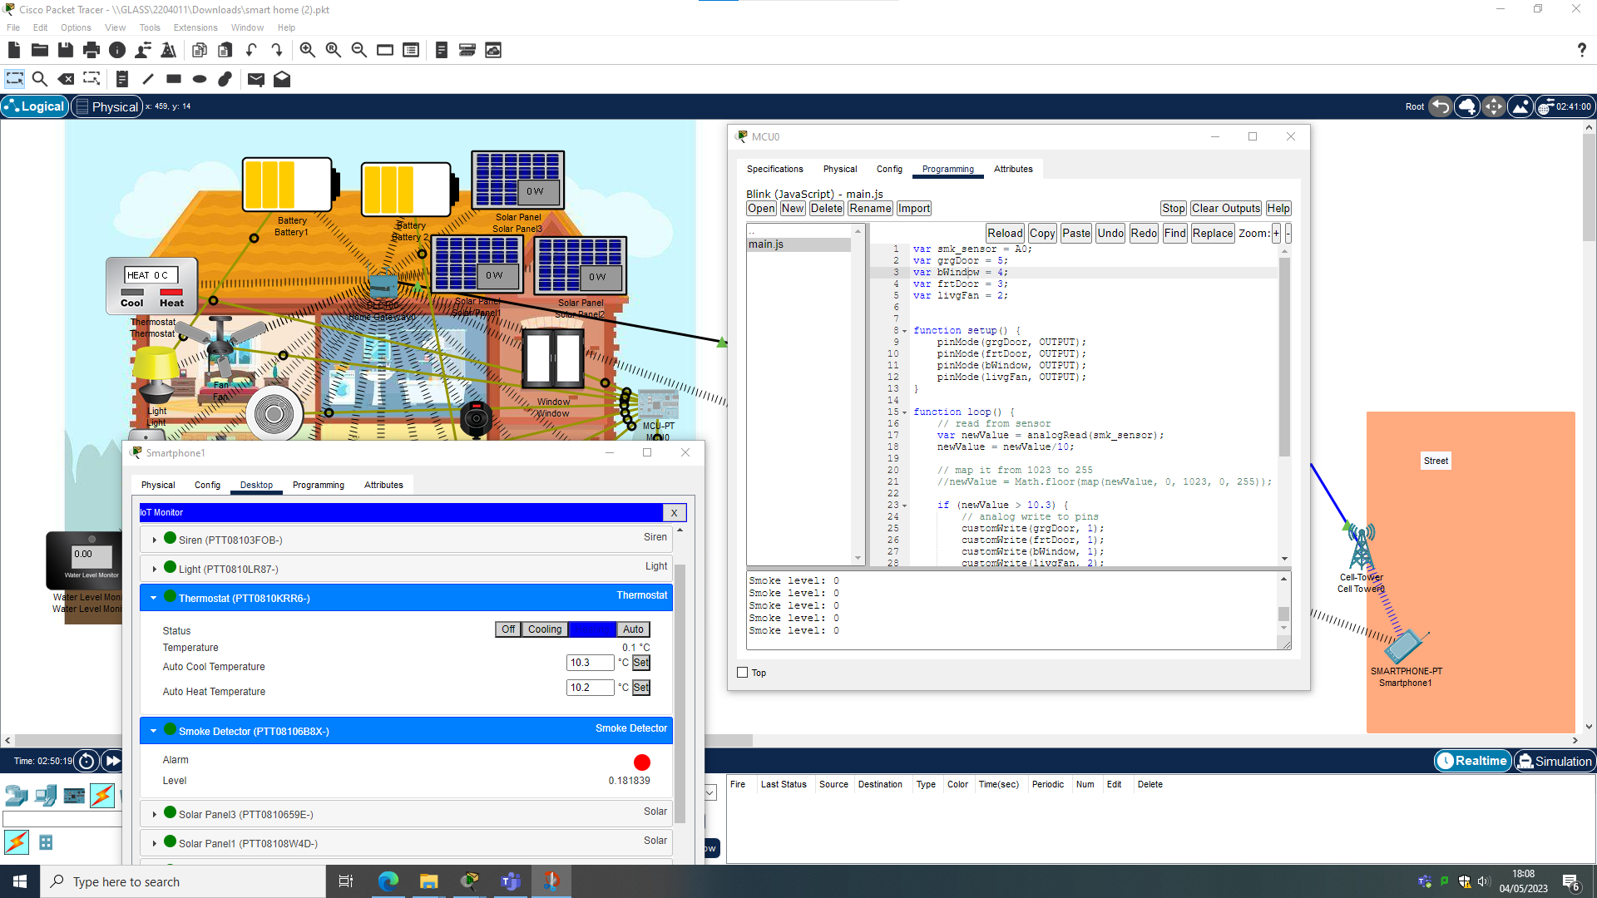Select the Add Simple PDU envelope tool
Image resolution: width=1597 pixels, height=898 pixels.
255,79
